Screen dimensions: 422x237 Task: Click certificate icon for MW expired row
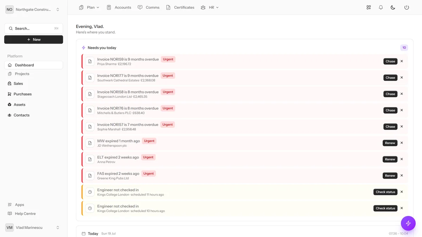(90, 143)
